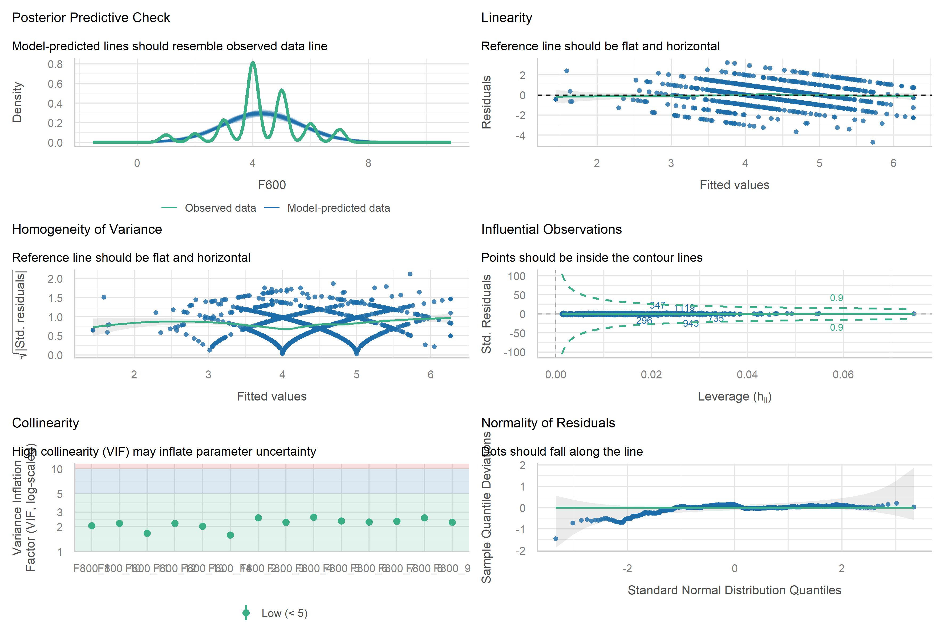
Task: Click the tallest green density peak
Action: click(253, 63)
